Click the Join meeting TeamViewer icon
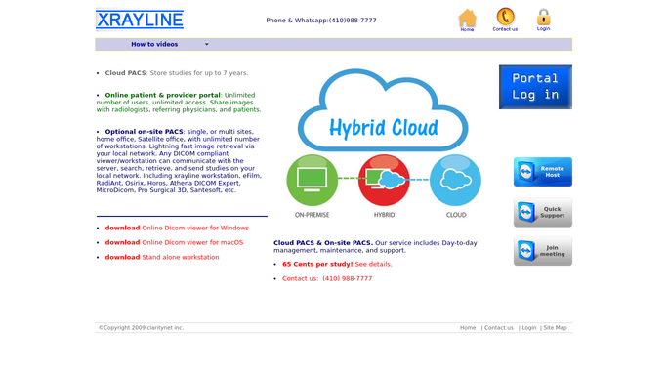Viewport: 667px width, 375px height. (x=543, y=251)
